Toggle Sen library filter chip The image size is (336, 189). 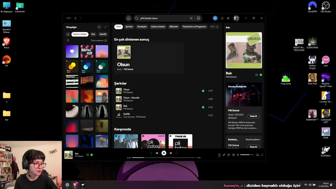coord(93,34)
